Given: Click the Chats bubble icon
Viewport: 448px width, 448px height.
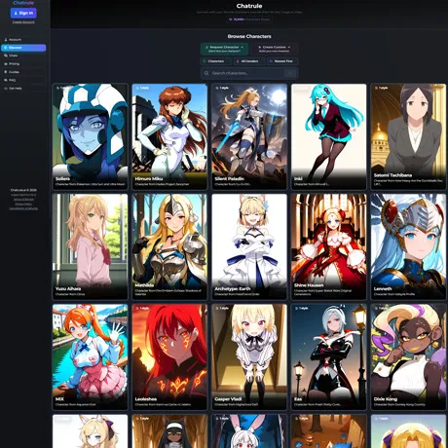Looking at the screenshot, I should (x=6, y=56).
